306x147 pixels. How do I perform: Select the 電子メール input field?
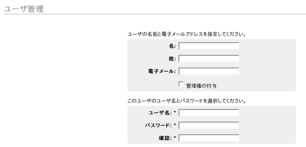209,71
